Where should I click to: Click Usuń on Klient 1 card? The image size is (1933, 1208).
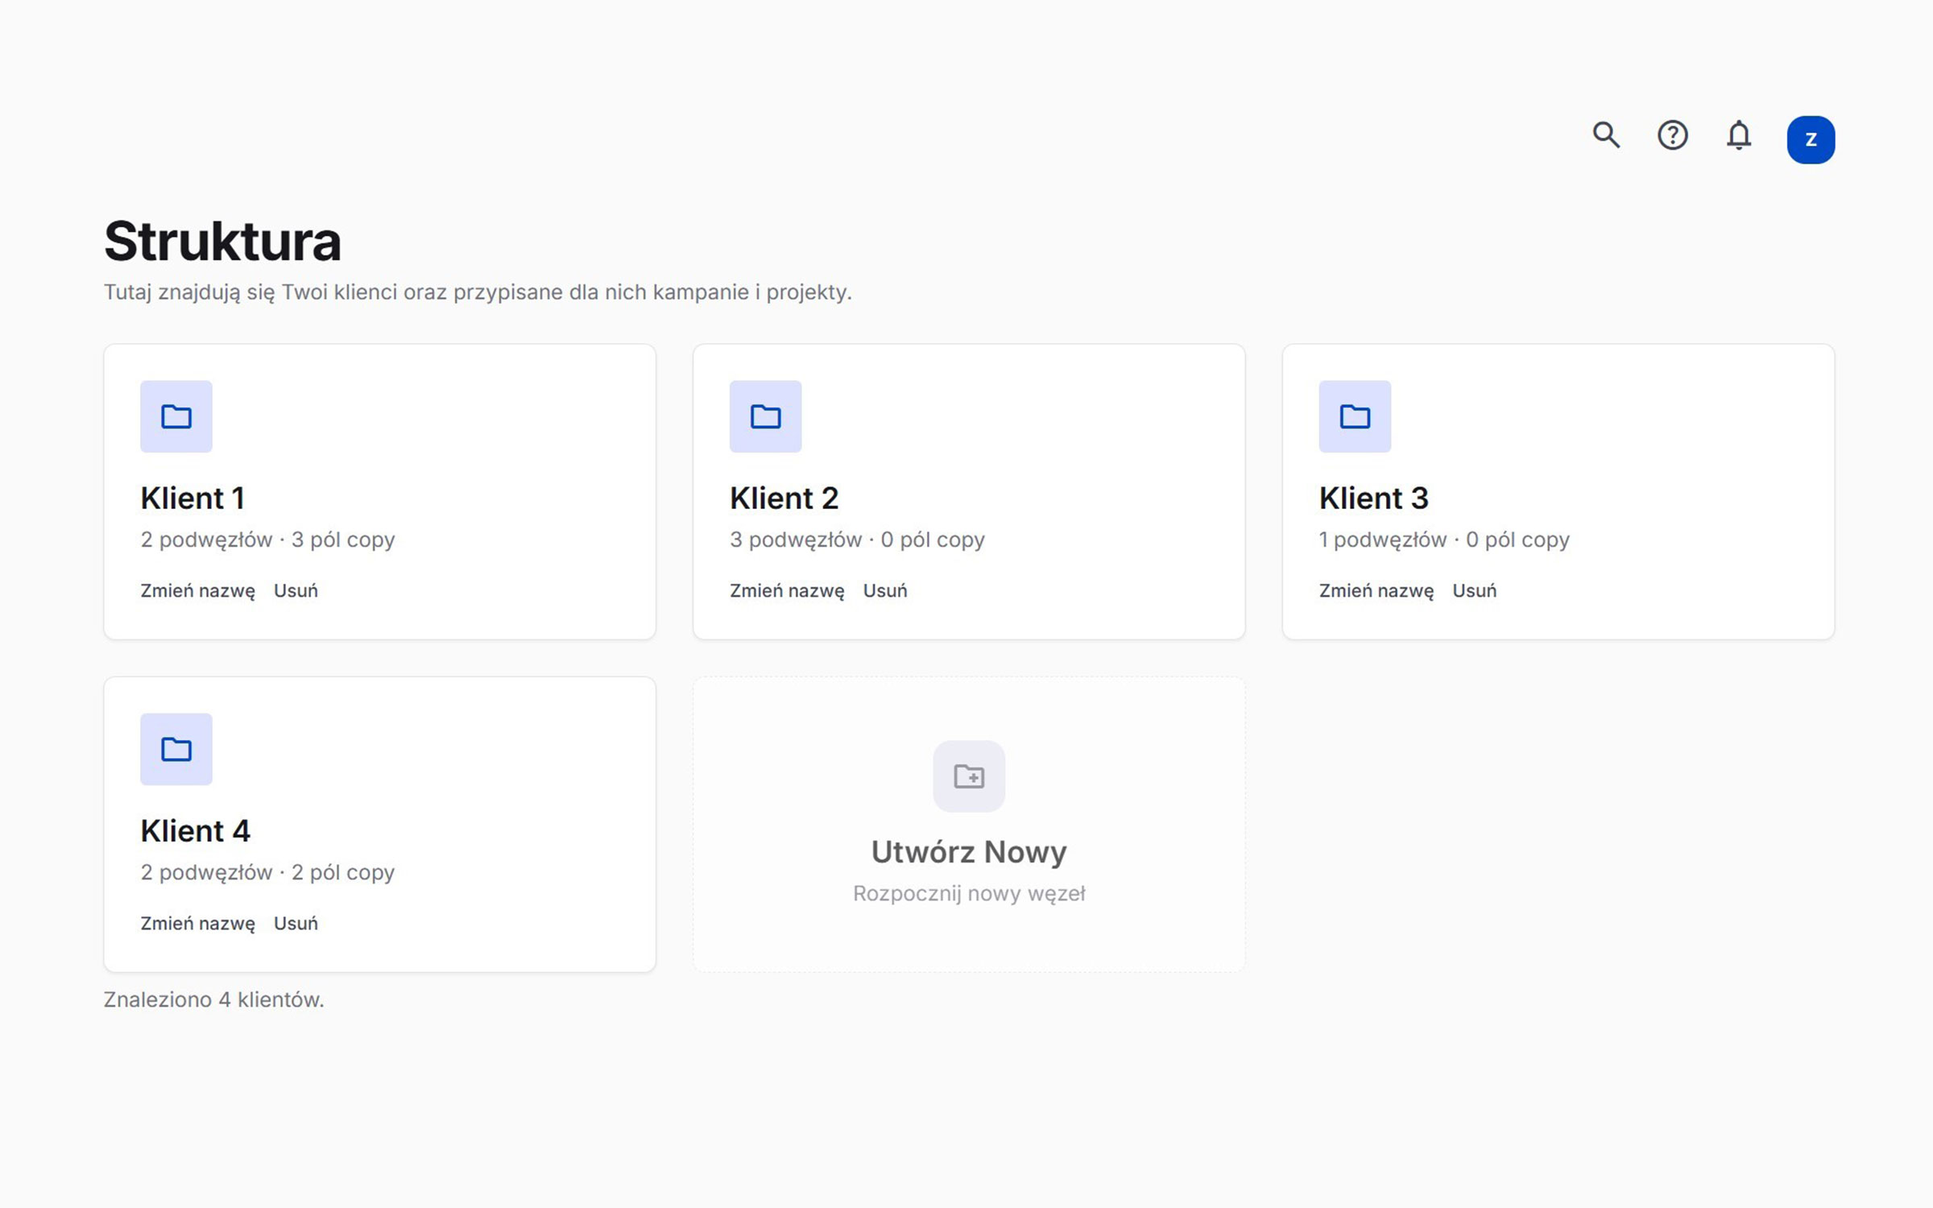click(296, 590)
